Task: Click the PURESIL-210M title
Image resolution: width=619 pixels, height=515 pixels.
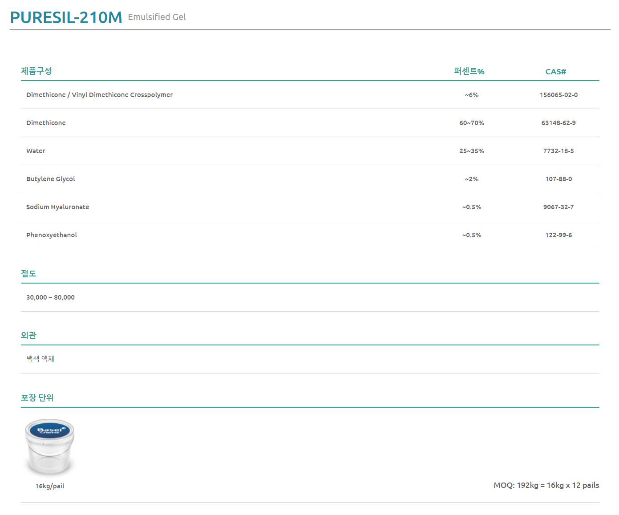Action: (66, 17)
